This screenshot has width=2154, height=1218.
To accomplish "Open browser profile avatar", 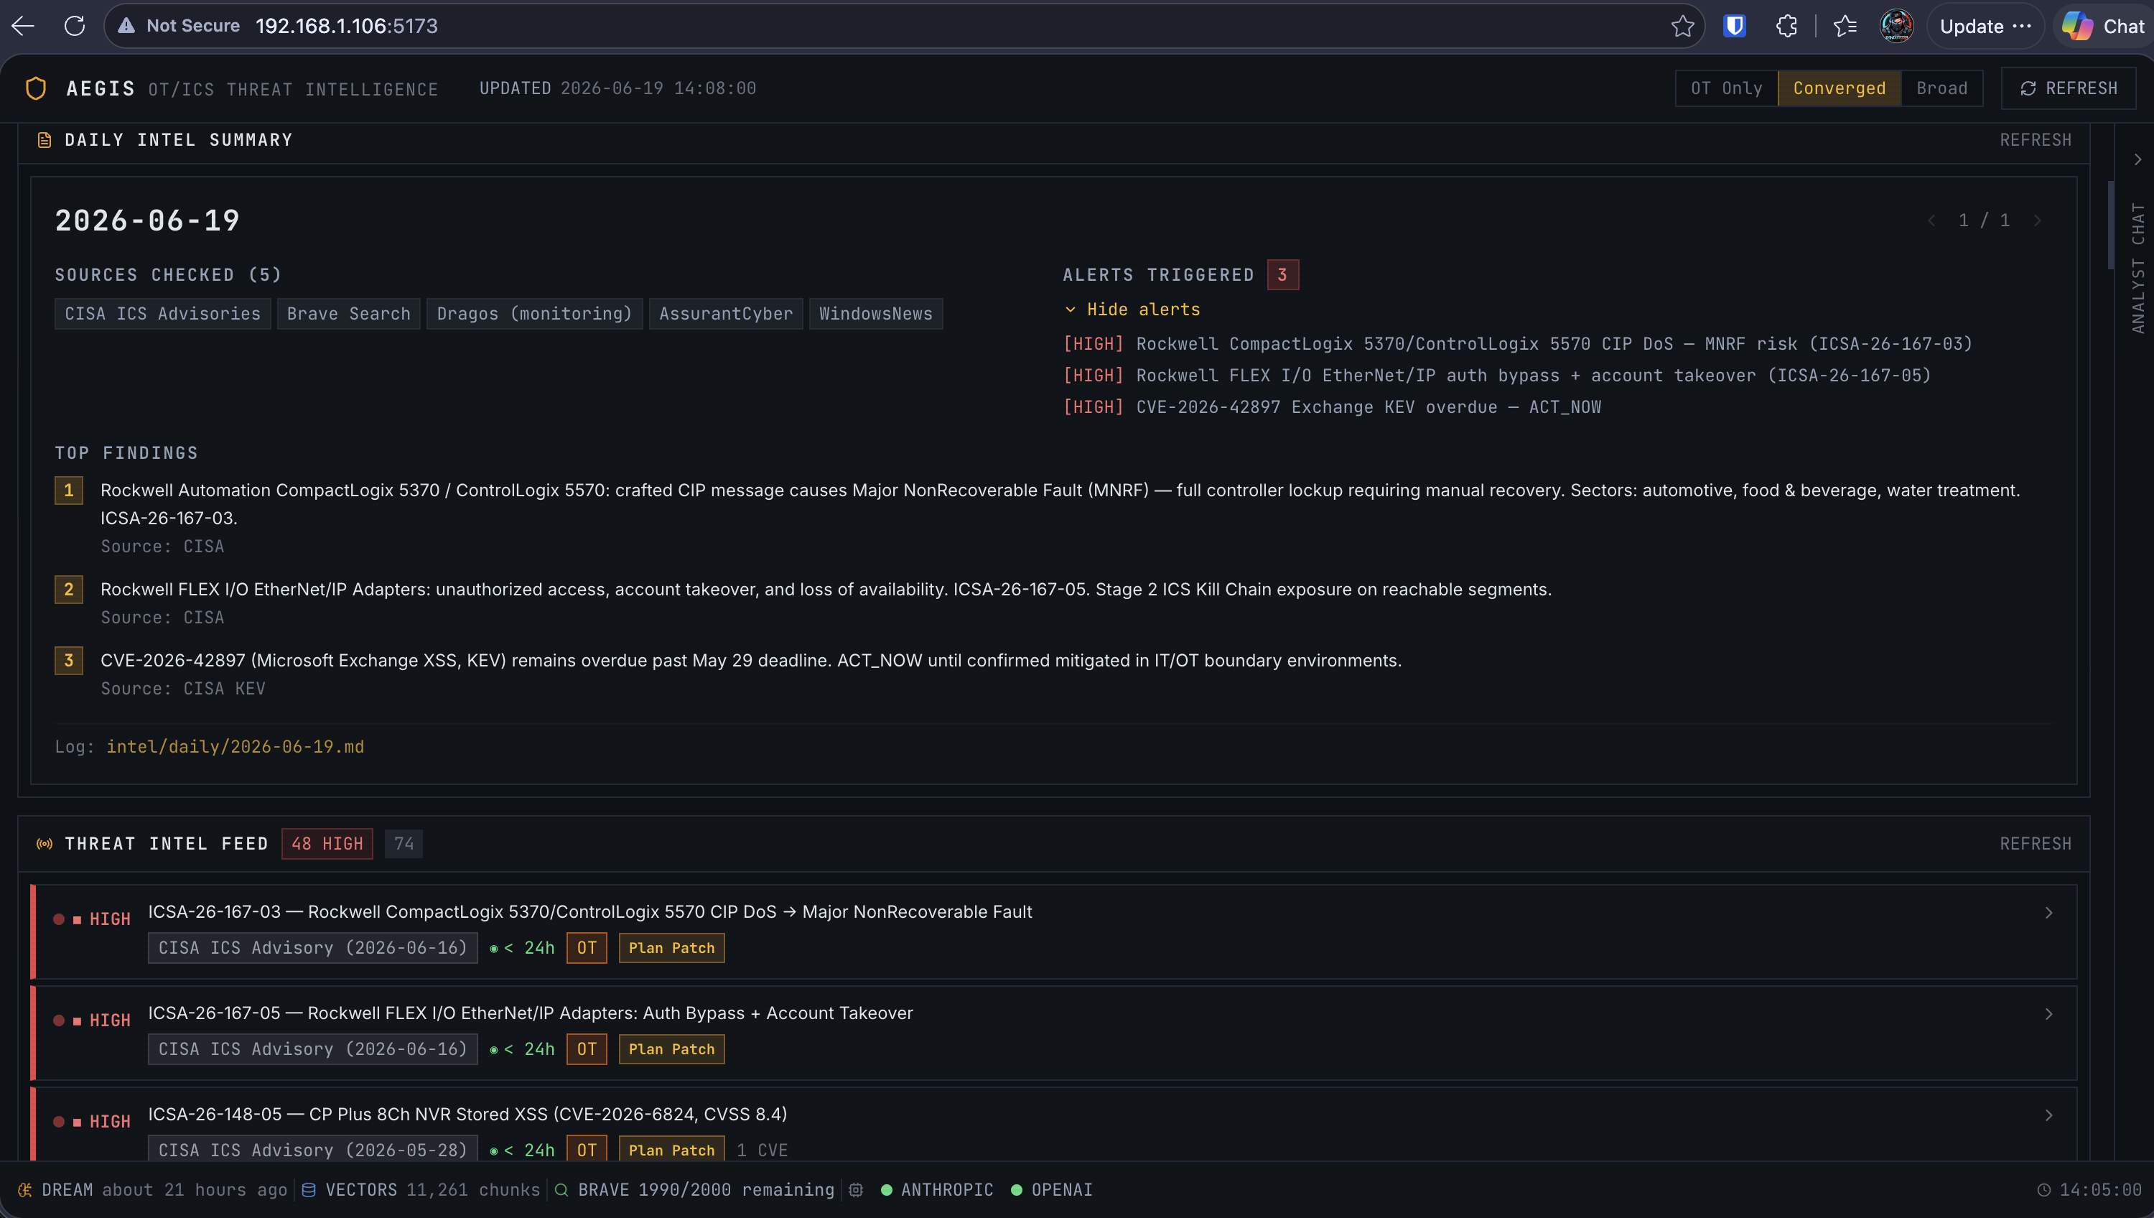I will [1896, 26].
